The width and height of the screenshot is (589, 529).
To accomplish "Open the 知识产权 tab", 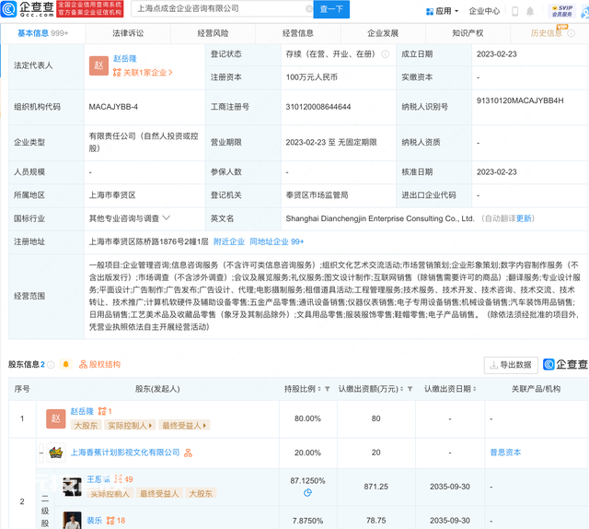I will point(468,33).
